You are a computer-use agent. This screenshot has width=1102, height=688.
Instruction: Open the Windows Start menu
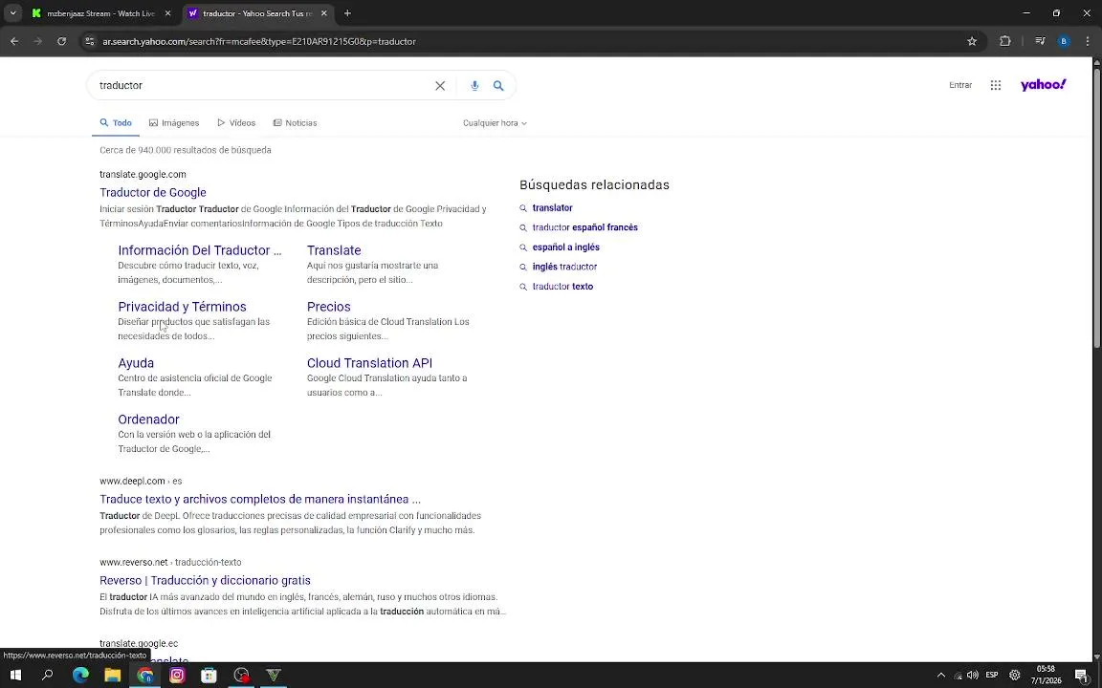(x=14, y=676)
